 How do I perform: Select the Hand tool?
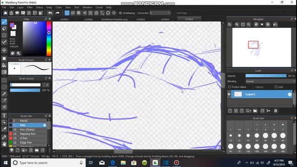(x=4, y=144)
